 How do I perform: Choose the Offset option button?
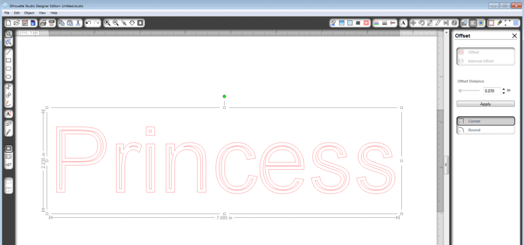pyautogui.click(x=485, y=52)
